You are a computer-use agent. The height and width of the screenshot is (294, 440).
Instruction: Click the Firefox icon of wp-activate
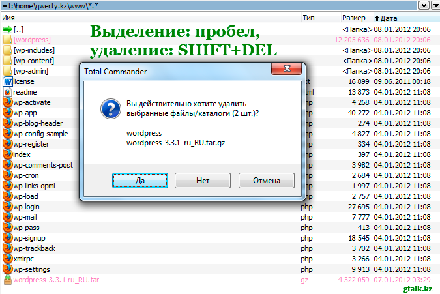tap(8, 102)
